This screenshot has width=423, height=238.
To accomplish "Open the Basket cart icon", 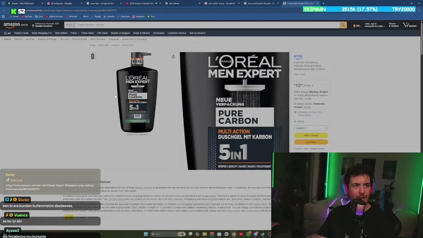I will coord(410,25).
